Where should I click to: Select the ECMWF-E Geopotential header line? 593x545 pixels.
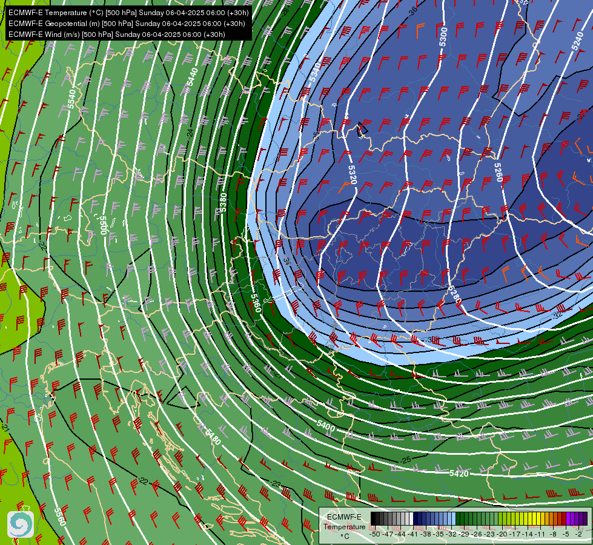[x=127, y=24]
